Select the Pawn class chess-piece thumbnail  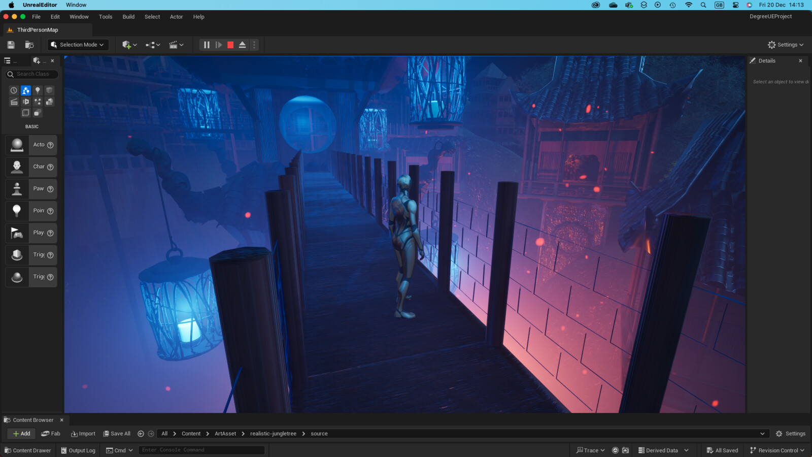[x=17, y=189]
